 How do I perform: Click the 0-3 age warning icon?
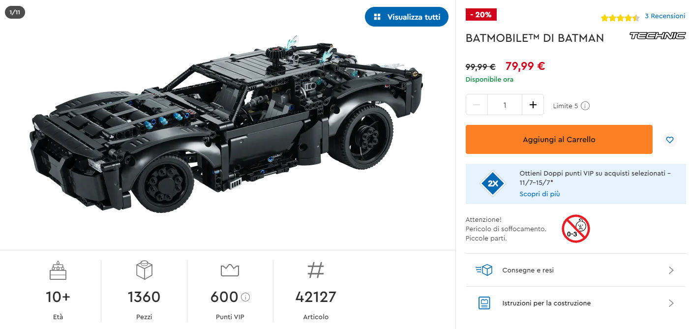[x=575, y=229]
